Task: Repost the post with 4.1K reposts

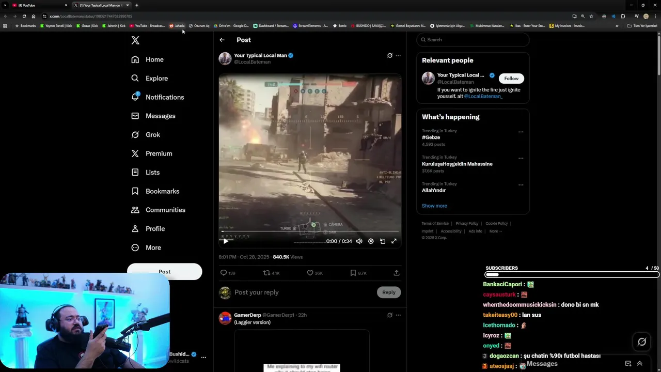Action: [271, 273]
